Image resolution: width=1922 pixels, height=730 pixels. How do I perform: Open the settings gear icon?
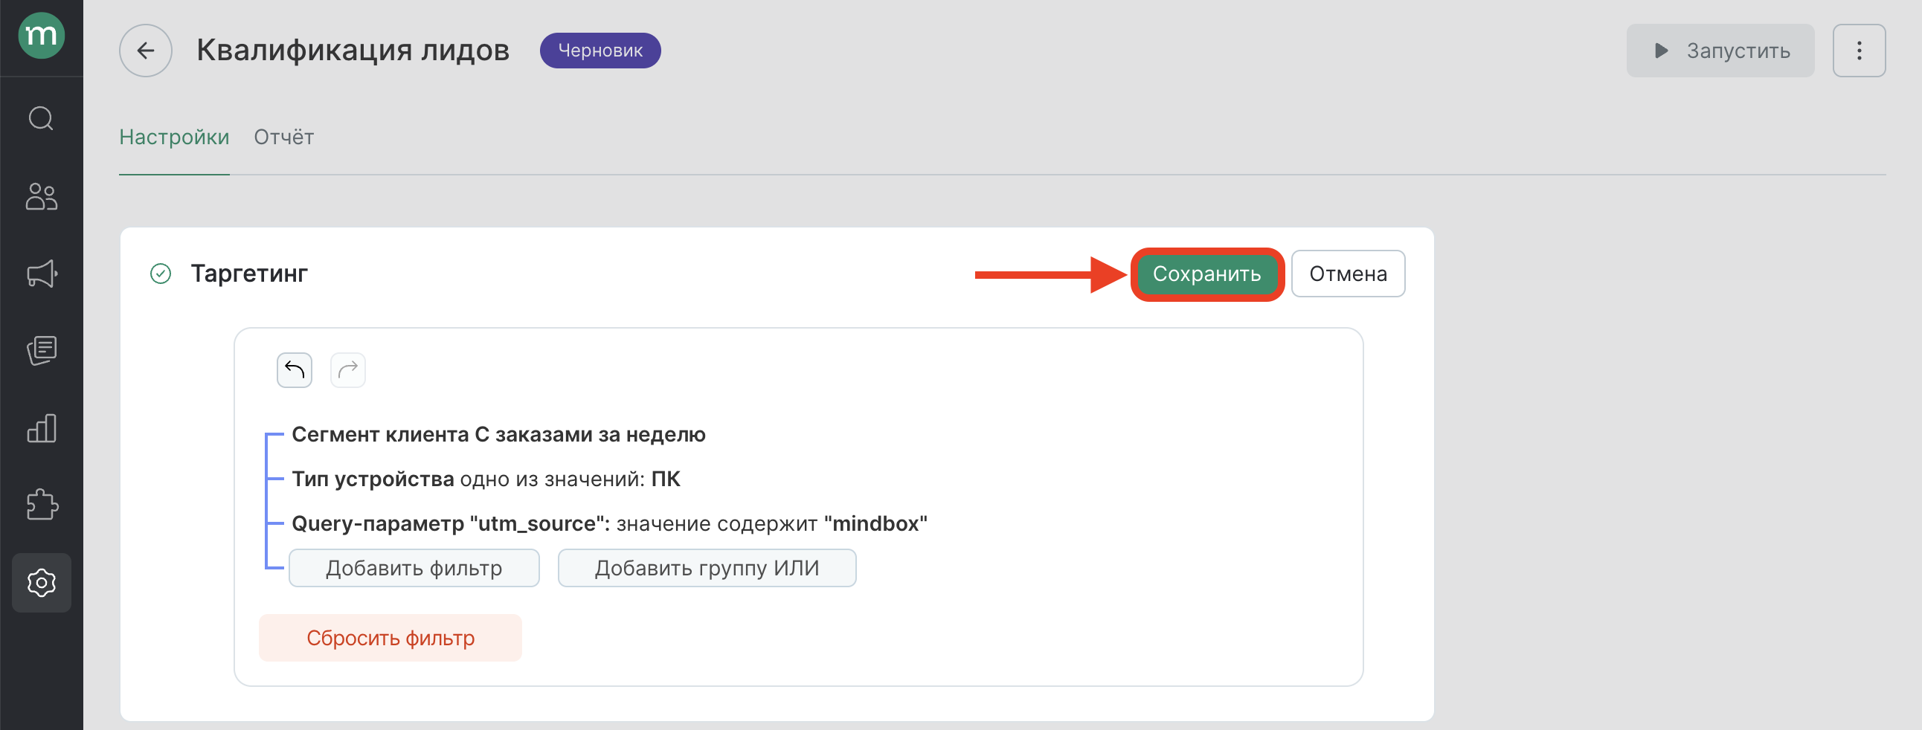[41, 582]
